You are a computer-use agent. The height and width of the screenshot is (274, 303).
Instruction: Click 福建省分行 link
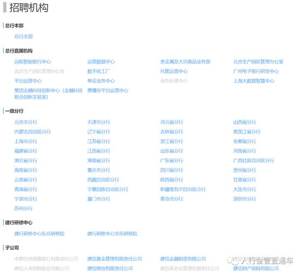(26, 151)
